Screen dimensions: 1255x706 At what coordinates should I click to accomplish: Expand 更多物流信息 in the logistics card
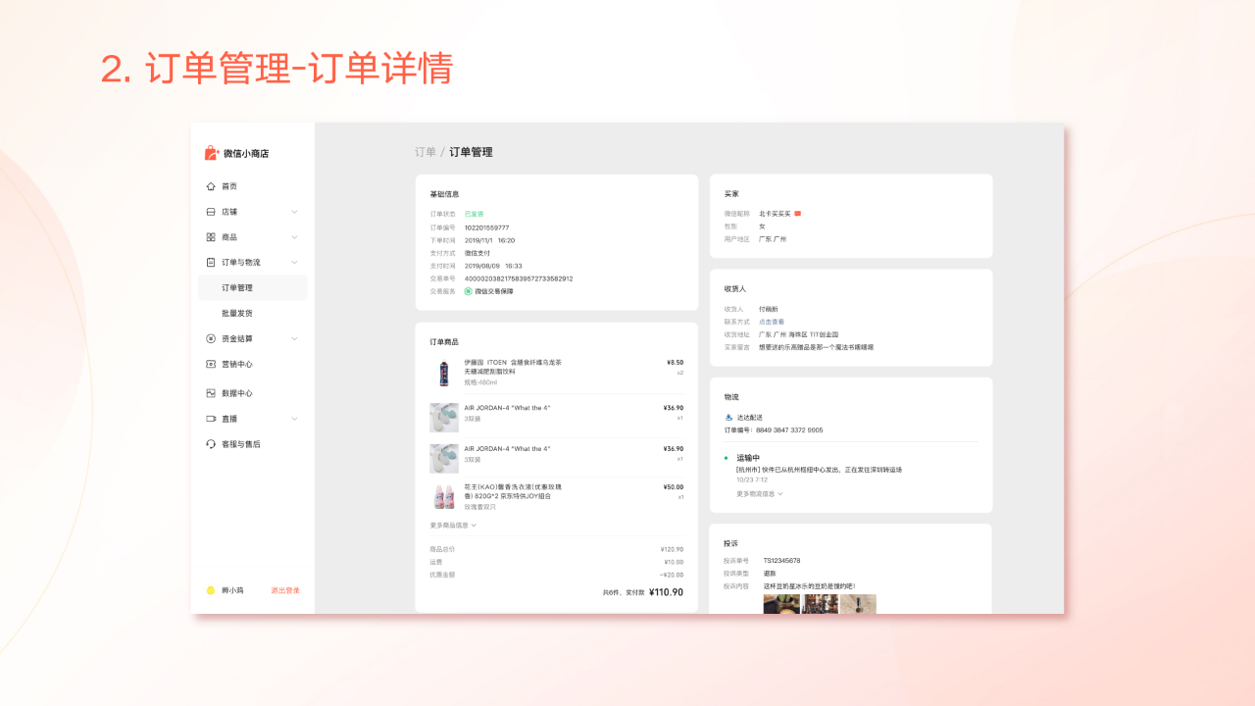(x=760, y=494)
